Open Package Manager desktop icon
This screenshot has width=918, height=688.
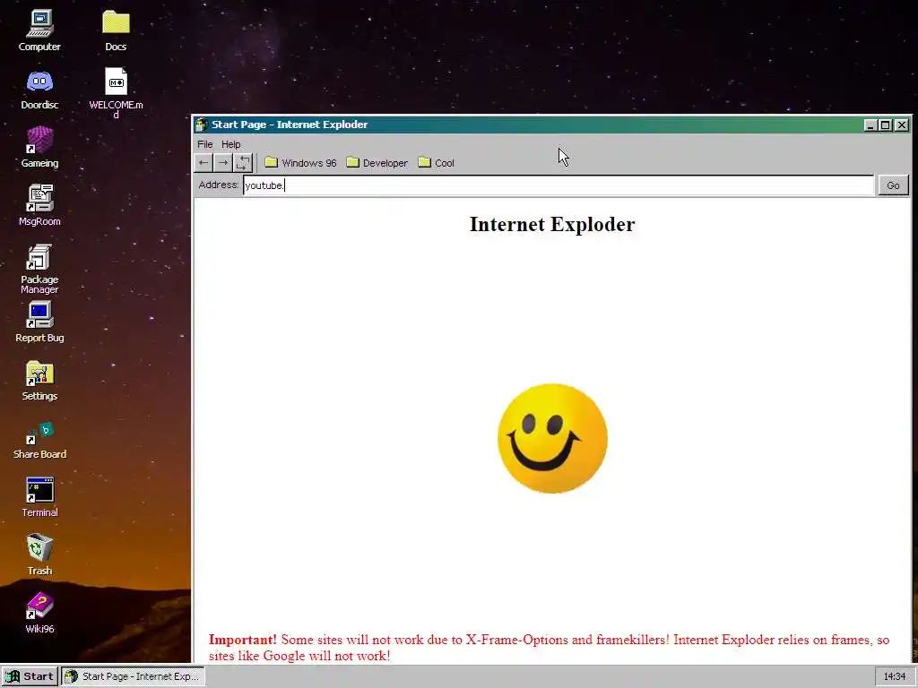(x=39, y=269)
